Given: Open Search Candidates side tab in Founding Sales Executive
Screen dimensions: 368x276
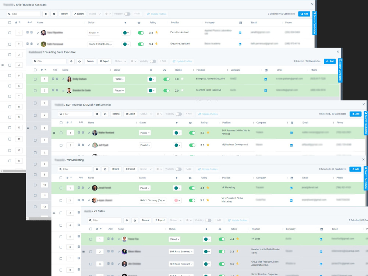Looking at the screenshot, I should (x=340, y=70).
